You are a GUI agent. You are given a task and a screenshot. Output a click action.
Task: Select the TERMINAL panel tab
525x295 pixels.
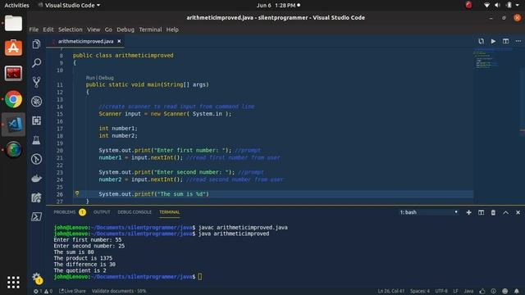tap(170, 212)
